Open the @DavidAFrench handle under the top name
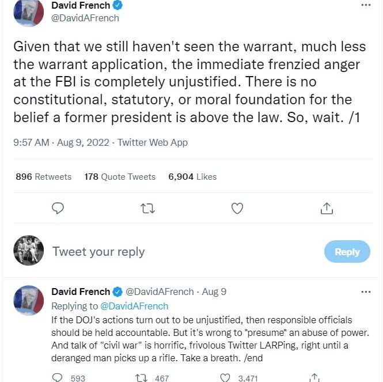 (x=85, y=18)
